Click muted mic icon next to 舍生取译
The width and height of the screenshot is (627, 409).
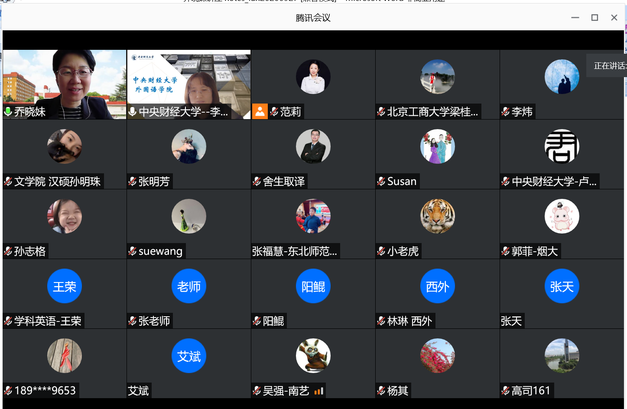point(257,182)
